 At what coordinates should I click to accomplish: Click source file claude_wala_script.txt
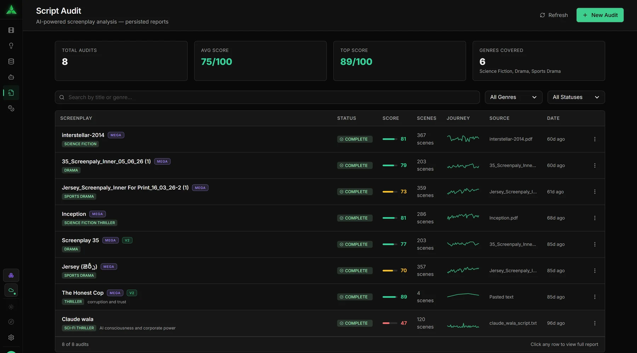coord(513,323)
